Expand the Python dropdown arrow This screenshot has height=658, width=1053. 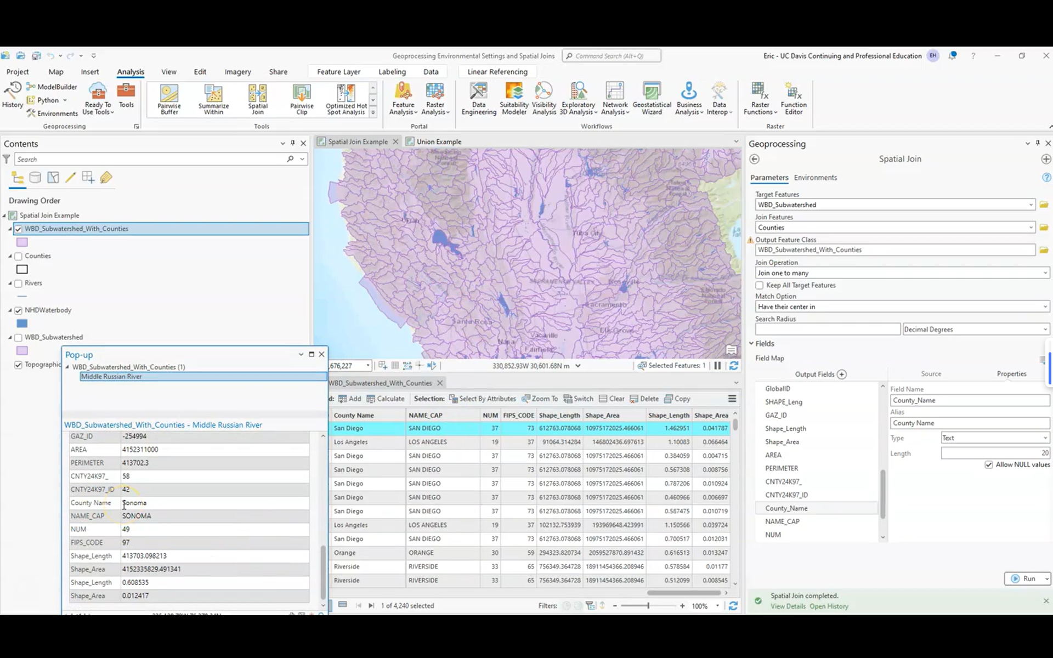coord(65,100)
